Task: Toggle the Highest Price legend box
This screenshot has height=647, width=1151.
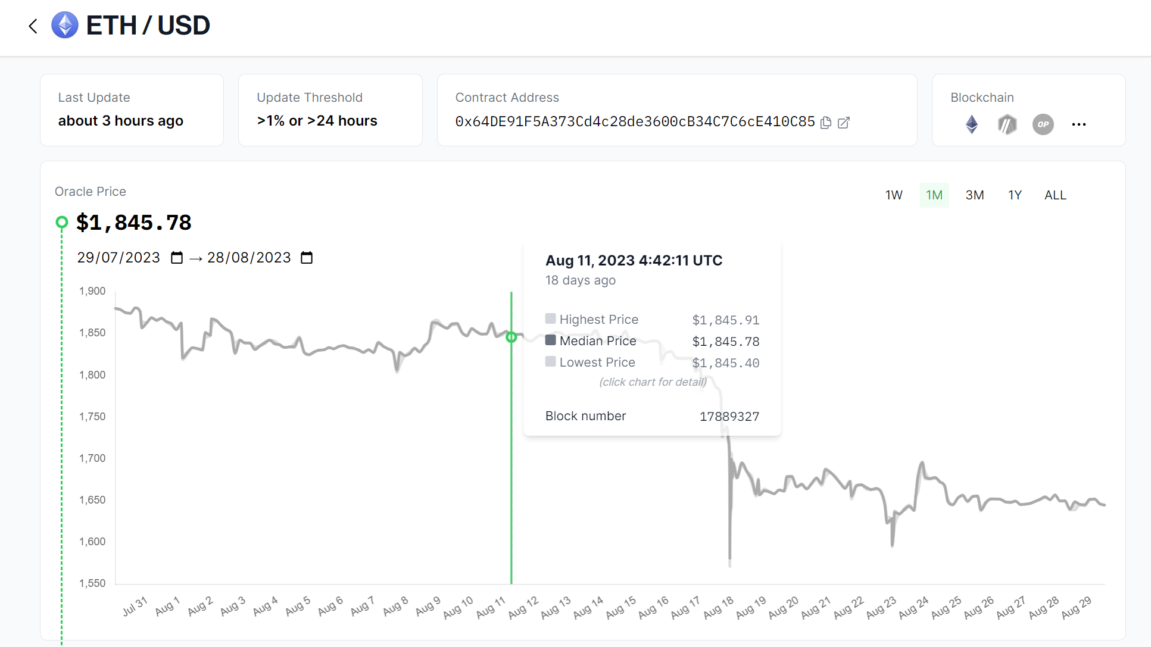Action: (x=551, y=319)
